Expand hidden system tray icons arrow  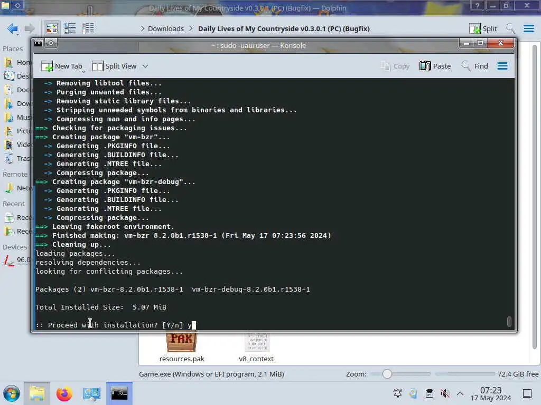tap(460, 393)
